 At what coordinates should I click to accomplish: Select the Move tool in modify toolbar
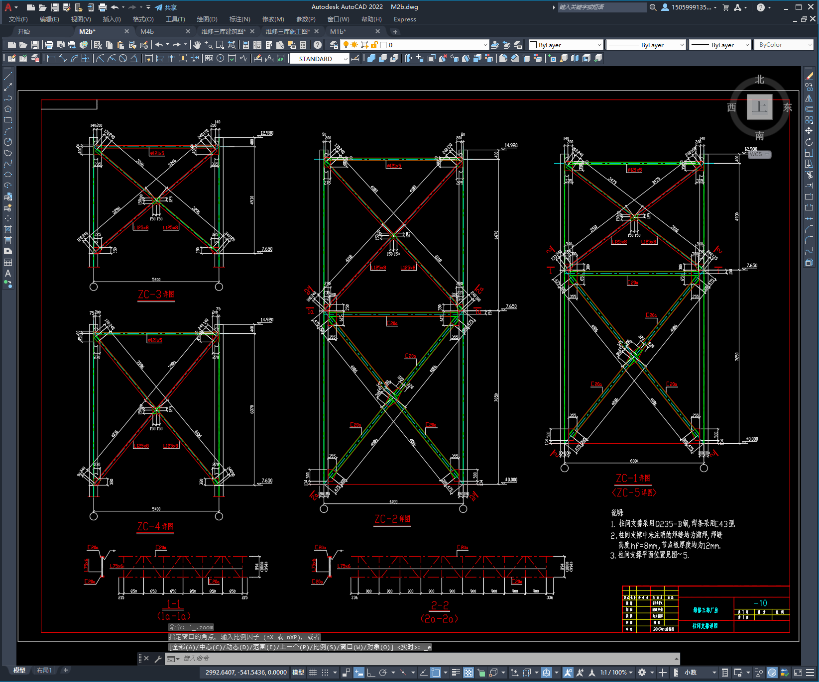(809, 131)
